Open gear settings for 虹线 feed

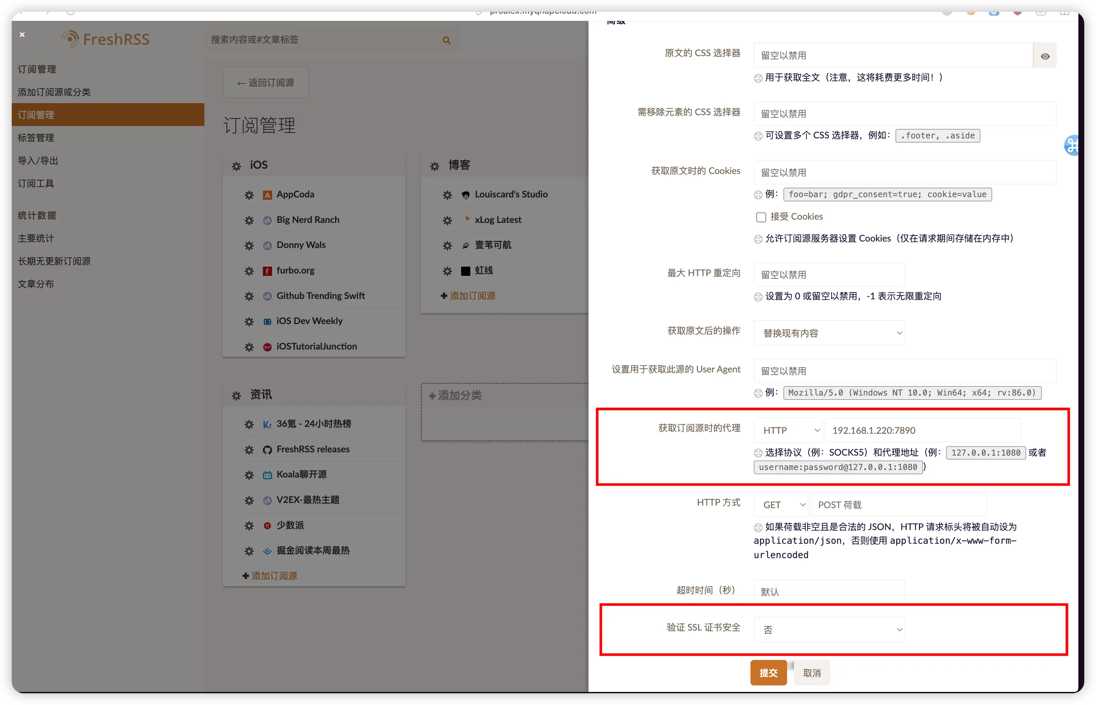pos(447,271)
